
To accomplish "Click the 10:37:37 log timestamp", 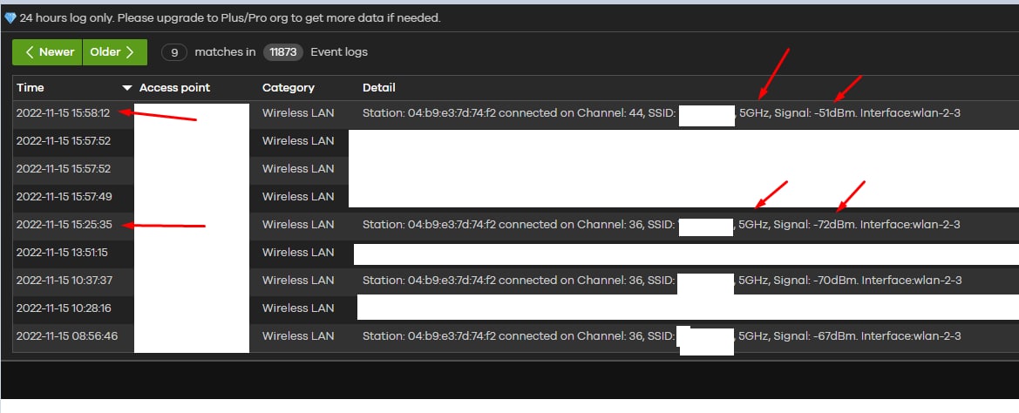I will [64, 281].
